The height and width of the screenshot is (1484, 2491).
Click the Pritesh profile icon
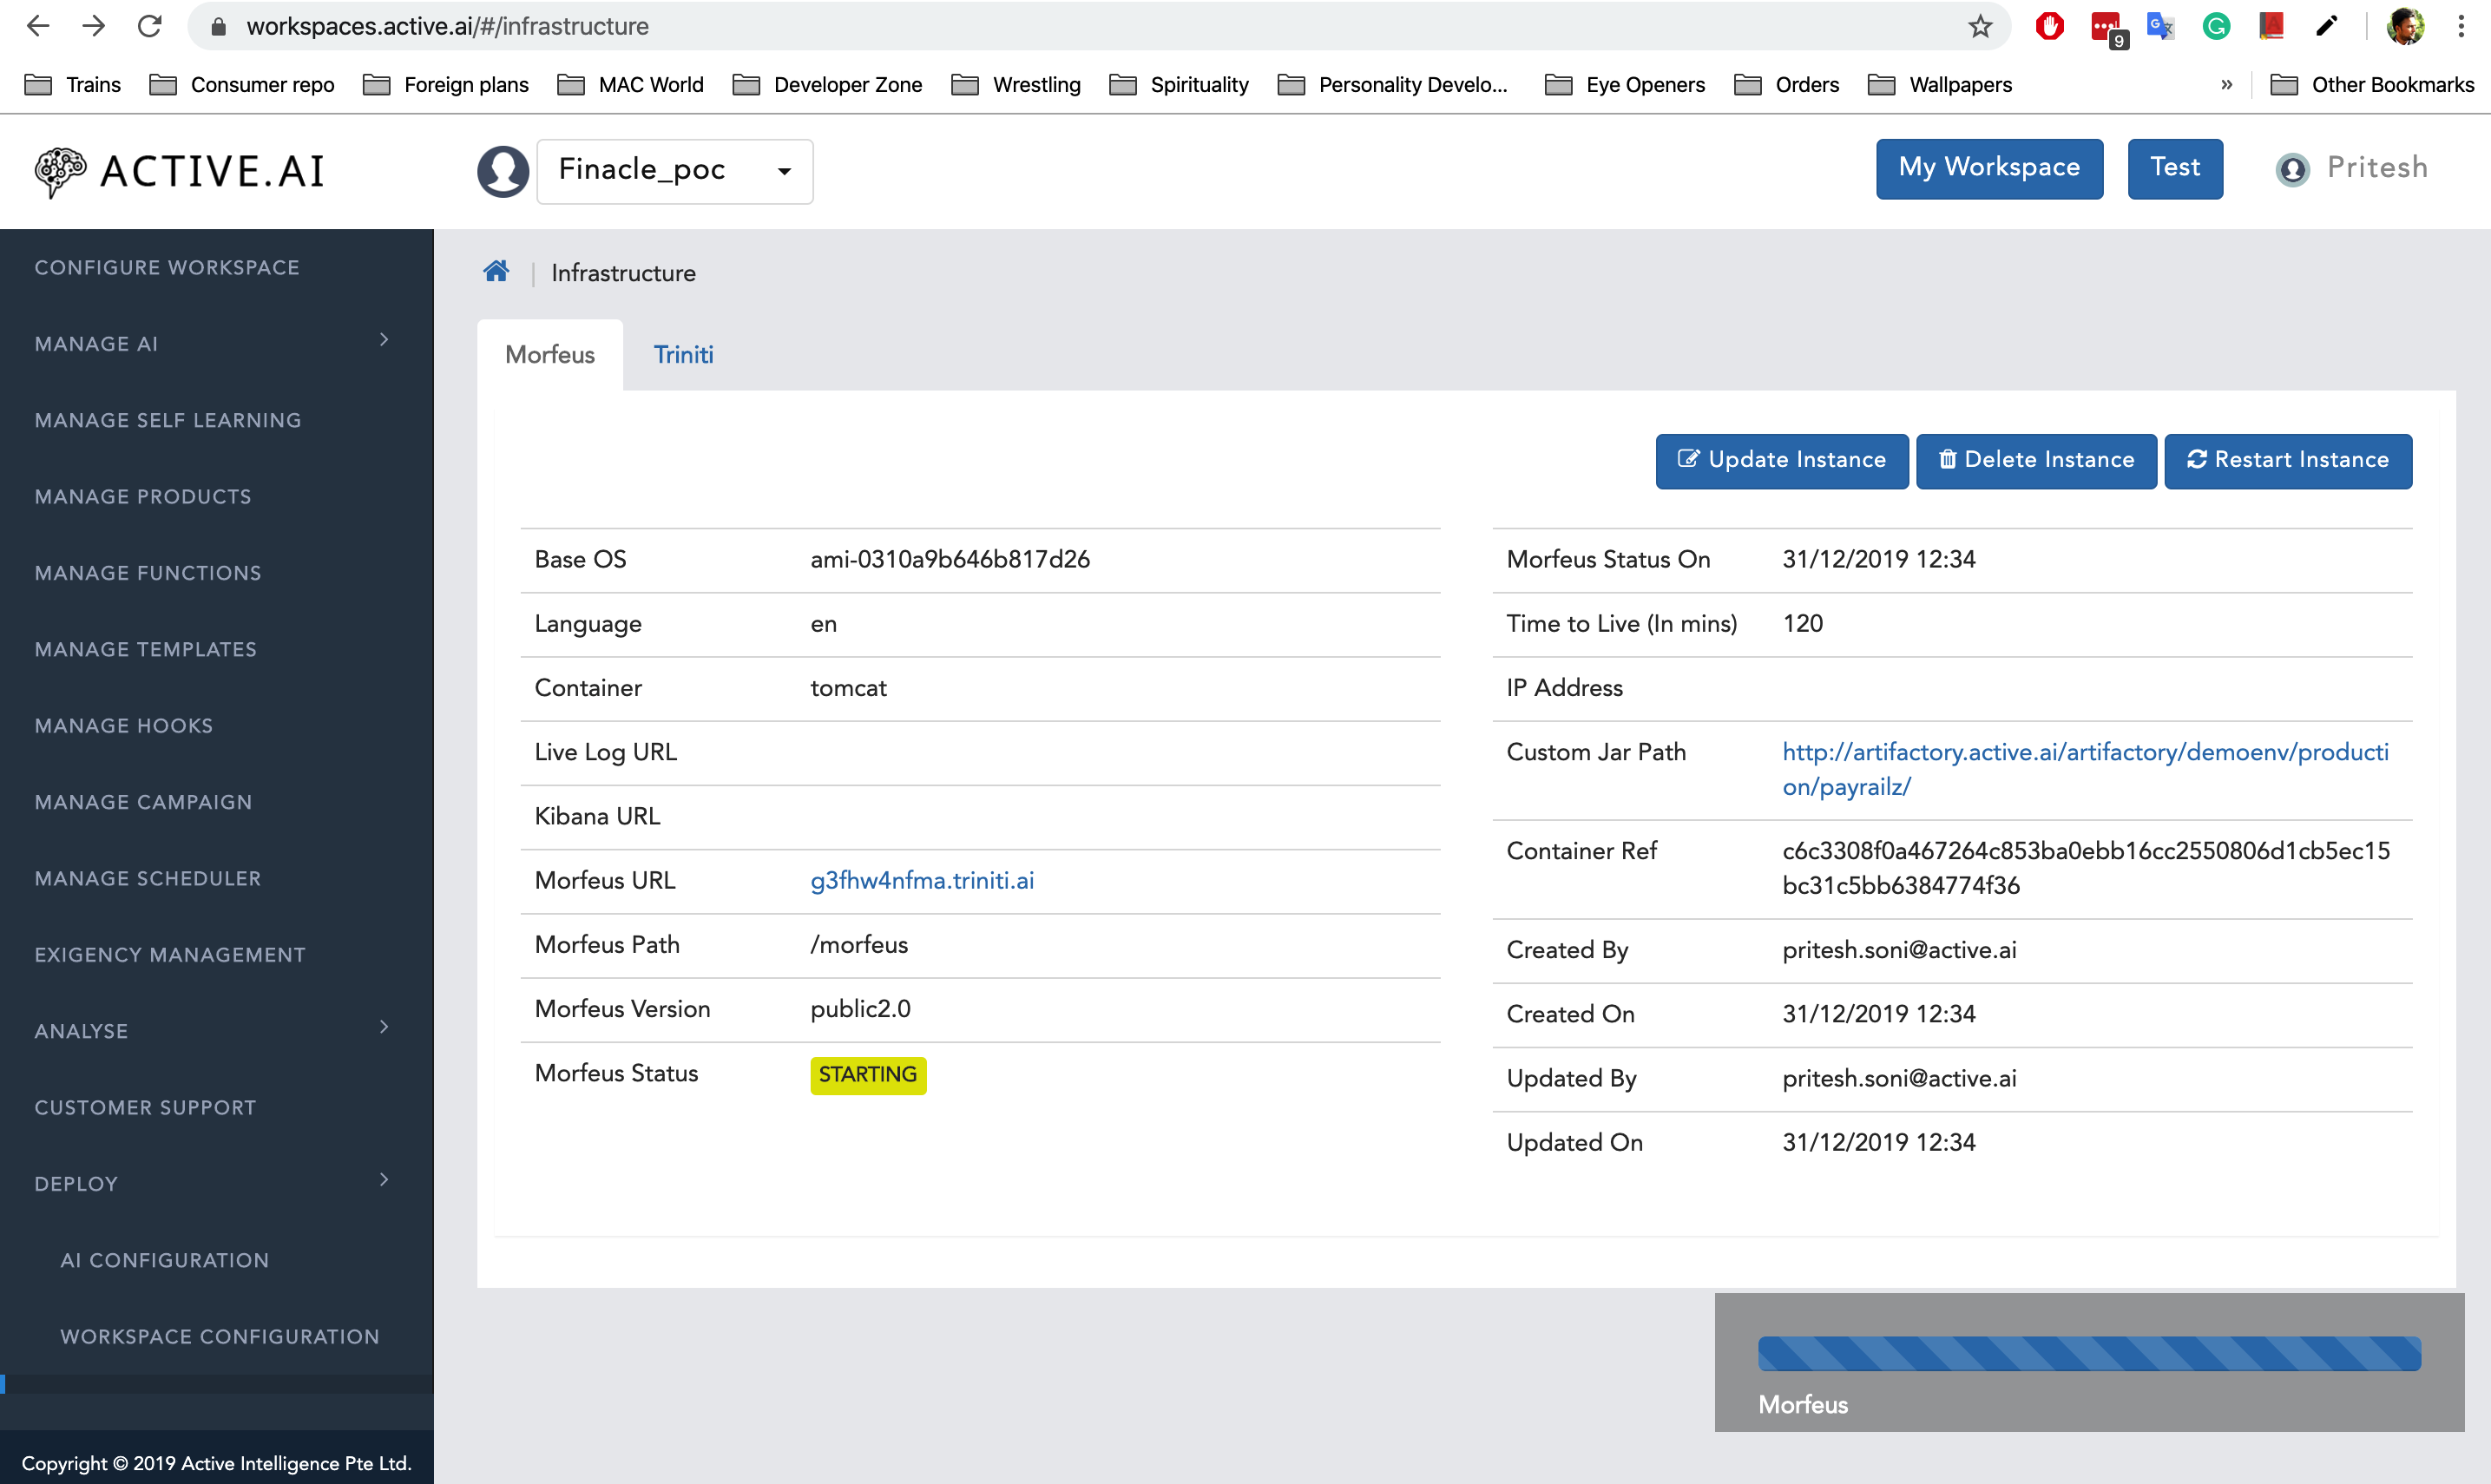point(2292,169)
